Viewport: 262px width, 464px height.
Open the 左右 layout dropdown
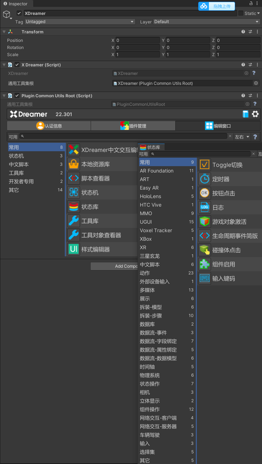point(242,137)
